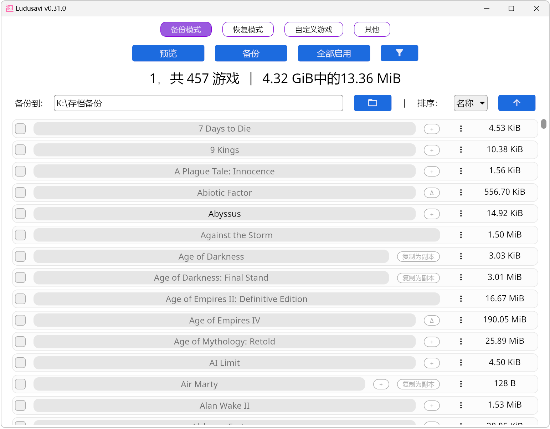Click the plus badge on 9 Kings row
550x429 pixels.
pyautogui.click(x=432, y=150)
